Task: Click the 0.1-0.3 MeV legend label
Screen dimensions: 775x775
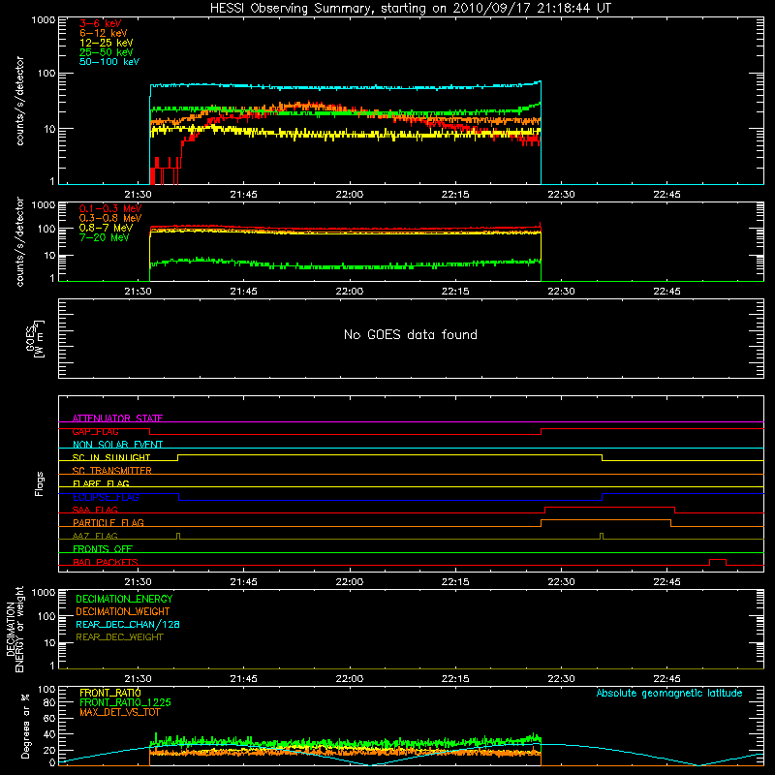Action: [110, 208]
